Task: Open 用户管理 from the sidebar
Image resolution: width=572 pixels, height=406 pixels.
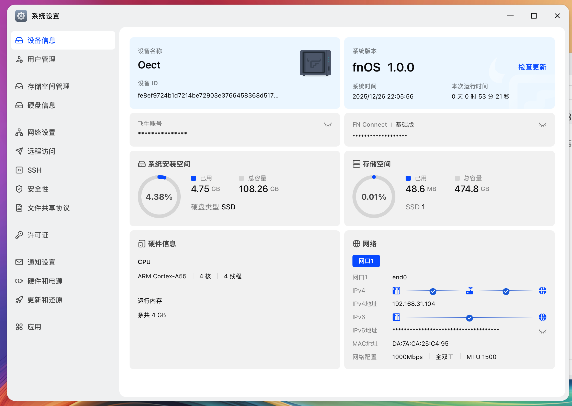Action: [x=41, y=59]
